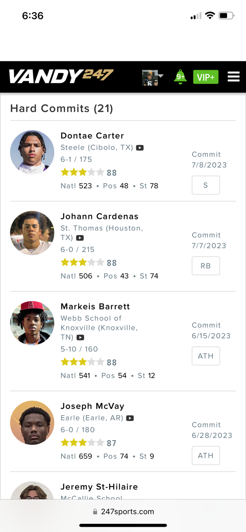Open Joseph McVay's headshot thumbnail
This screenshot has height=532, width=246.
click(32, 423)
